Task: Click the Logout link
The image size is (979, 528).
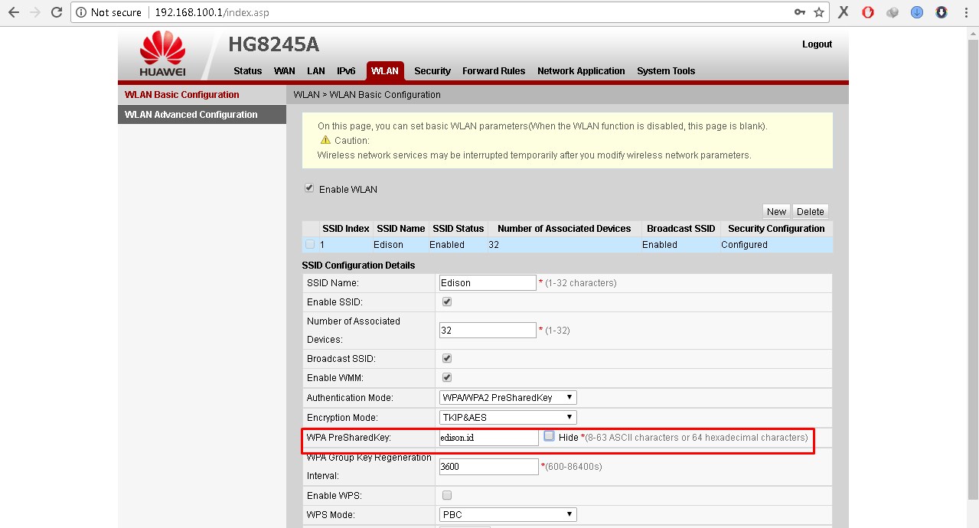Action: [817, 44]
